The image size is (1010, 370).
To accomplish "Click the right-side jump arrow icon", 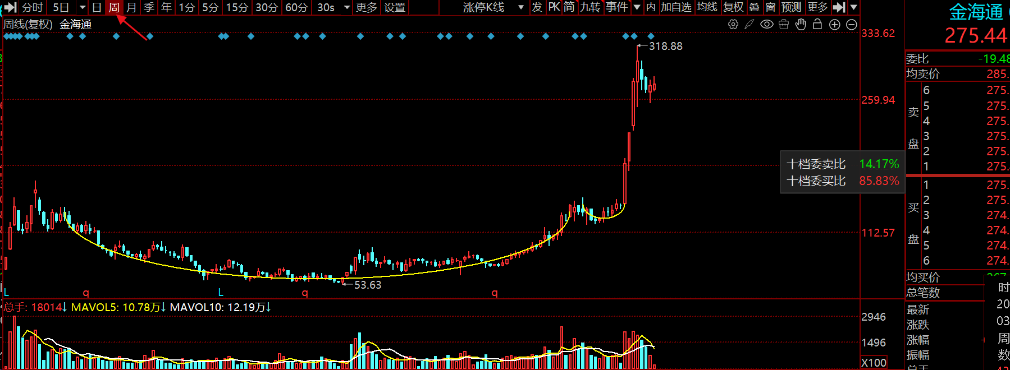I will (x=839, y=7).
